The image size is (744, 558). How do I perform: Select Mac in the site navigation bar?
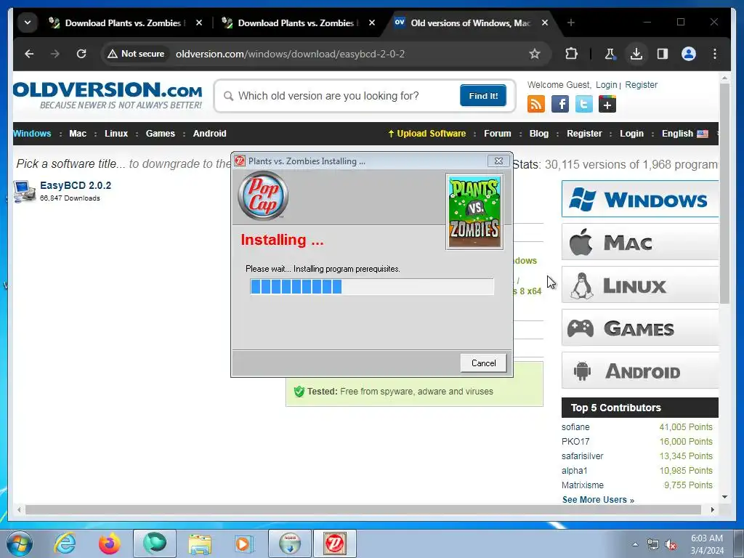click(78, 134)
